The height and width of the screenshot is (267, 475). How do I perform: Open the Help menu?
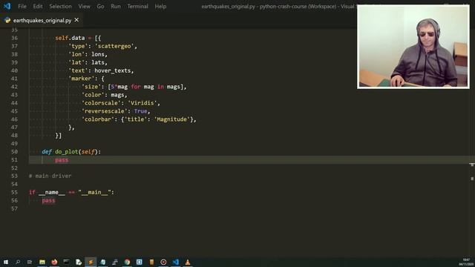tap(160, 6)
